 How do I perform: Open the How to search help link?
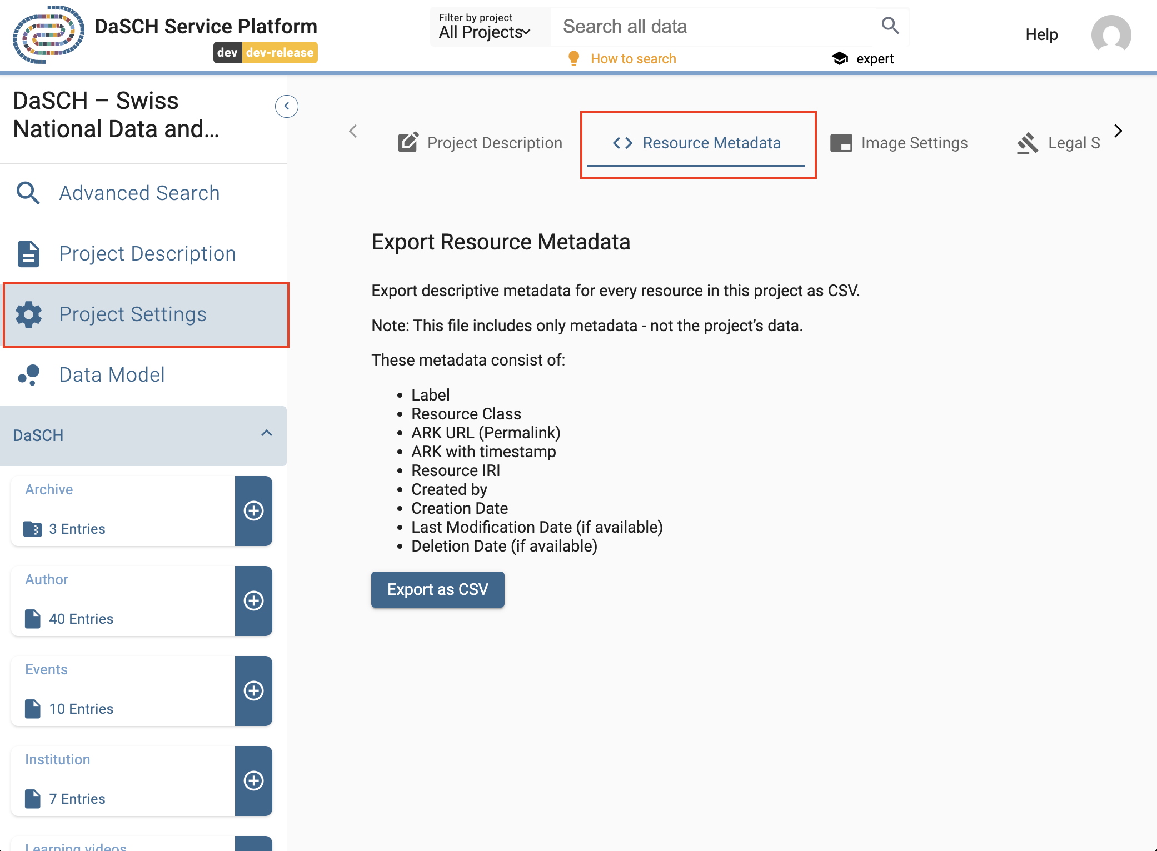click(x=634, y=58)
